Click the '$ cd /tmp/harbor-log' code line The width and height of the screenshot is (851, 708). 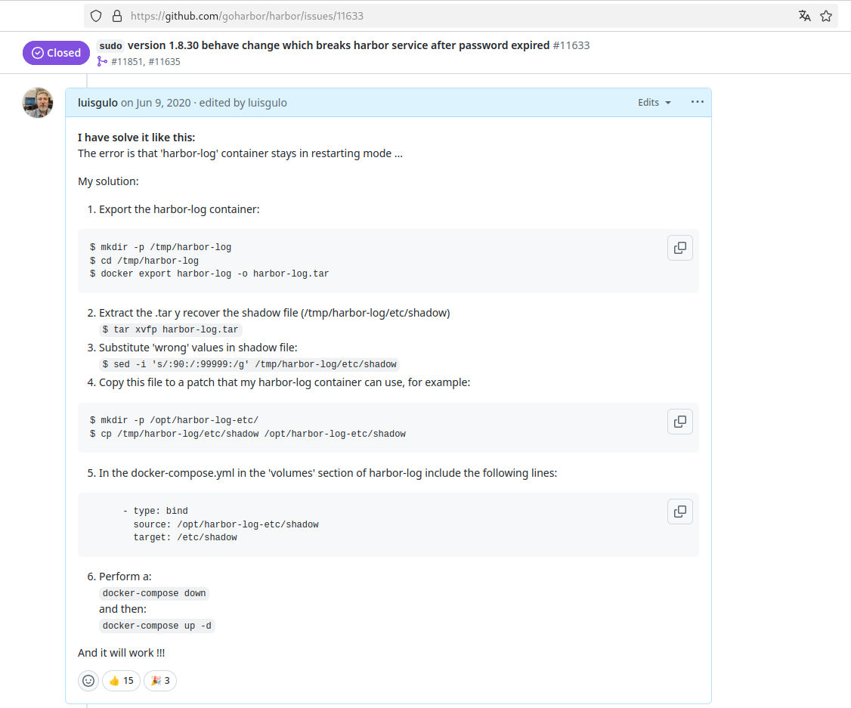(144, 261)
